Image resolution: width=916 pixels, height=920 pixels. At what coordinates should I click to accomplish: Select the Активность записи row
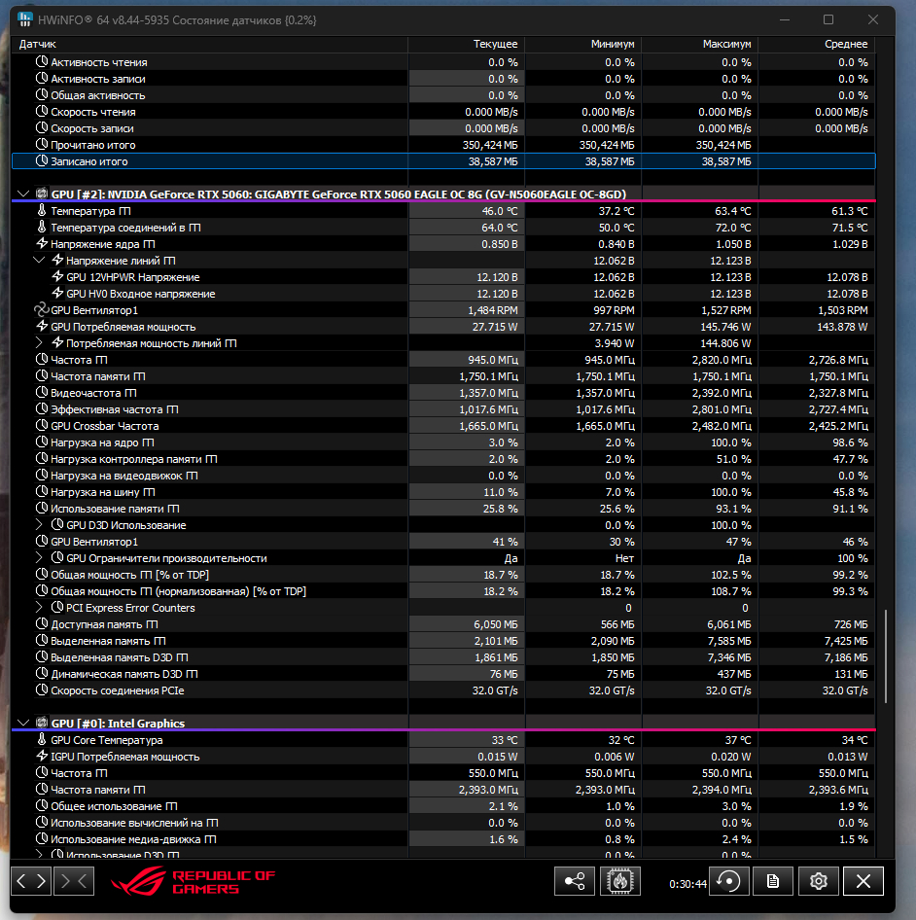tap(443, 79)
